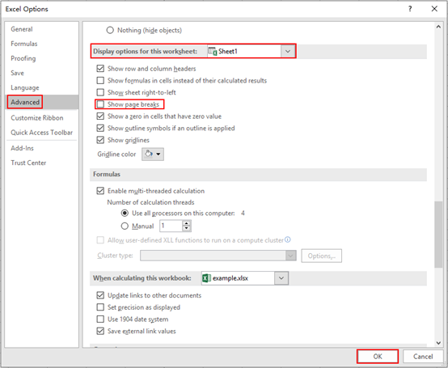Enable Show formulas in cells checkbox
Screen dimensions: 448x368
pyautogui.click(x=100, y=81)
